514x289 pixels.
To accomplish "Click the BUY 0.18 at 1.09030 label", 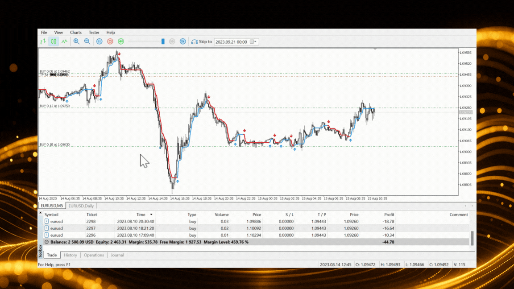I will click(x=55, y=144).
